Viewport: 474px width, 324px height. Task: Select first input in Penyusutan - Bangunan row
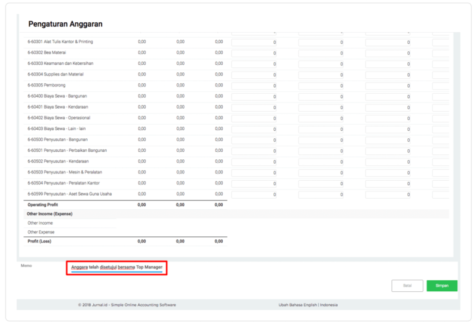tap(254, 140)
